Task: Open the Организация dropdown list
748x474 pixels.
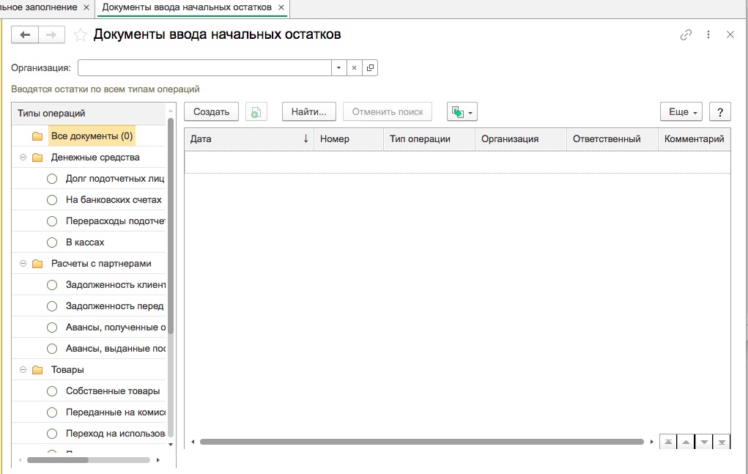Action: pyautogui.click(x=338, y=67)
